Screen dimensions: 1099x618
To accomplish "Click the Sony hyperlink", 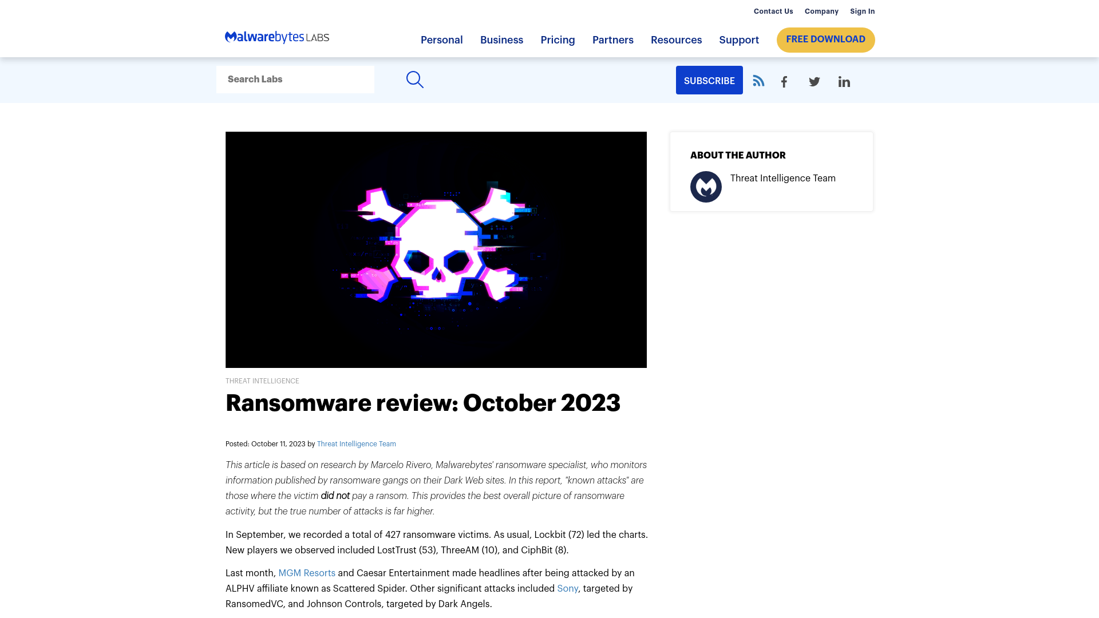I will point(568,589).
